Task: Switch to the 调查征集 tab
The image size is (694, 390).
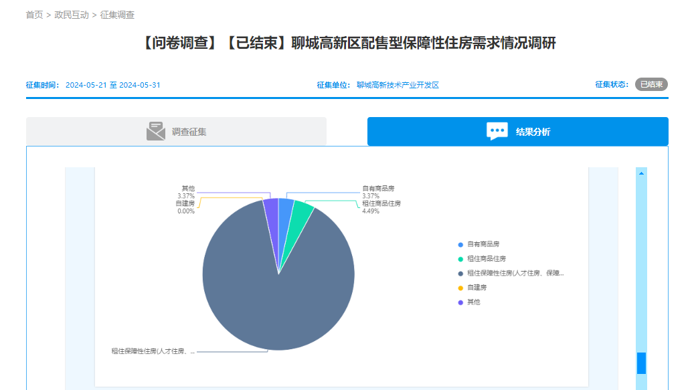Action: [x=176, y=132]
